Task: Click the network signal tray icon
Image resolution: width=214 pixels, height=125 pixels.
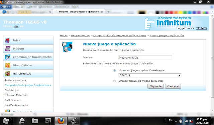Action: pos(186,121)
